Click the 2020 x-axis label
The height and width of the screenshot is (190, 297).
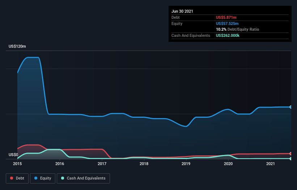228,164
